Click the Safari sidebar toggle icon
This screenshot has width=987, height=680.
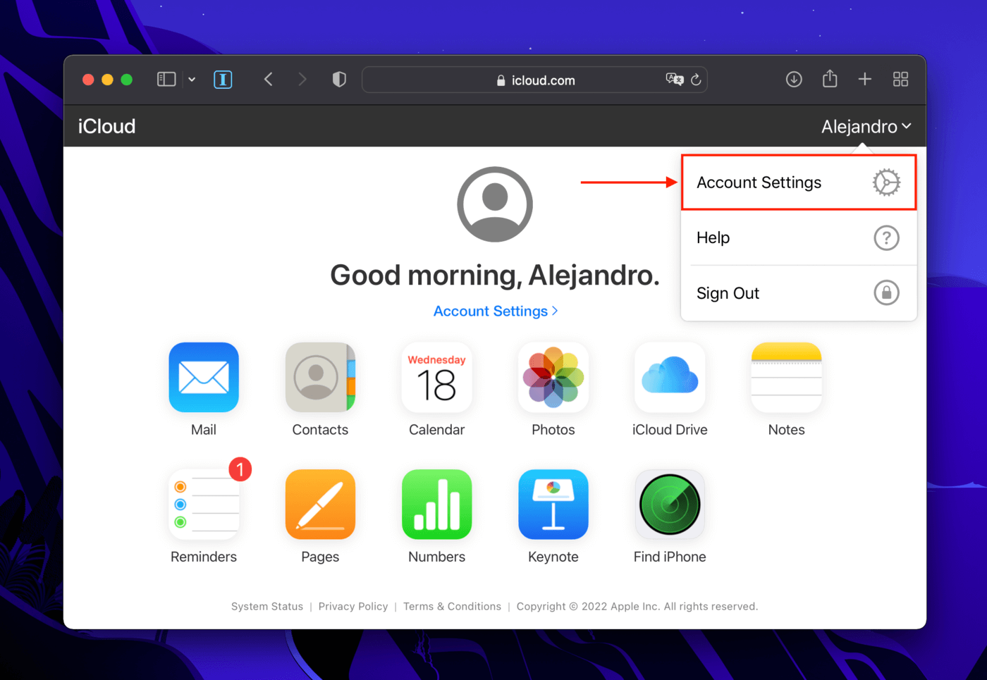166,79
